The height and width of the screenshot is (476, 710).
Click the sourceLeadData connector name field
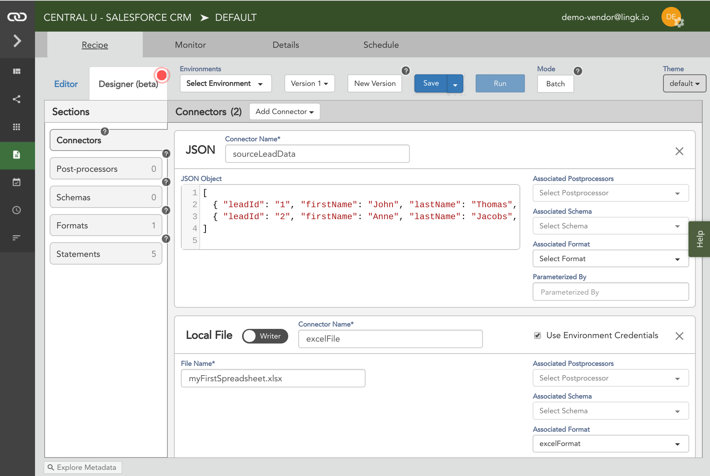point(317,154)
